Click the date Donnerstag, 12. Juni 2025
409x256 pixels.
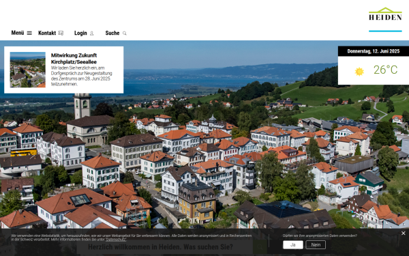[x=374, y=51]
